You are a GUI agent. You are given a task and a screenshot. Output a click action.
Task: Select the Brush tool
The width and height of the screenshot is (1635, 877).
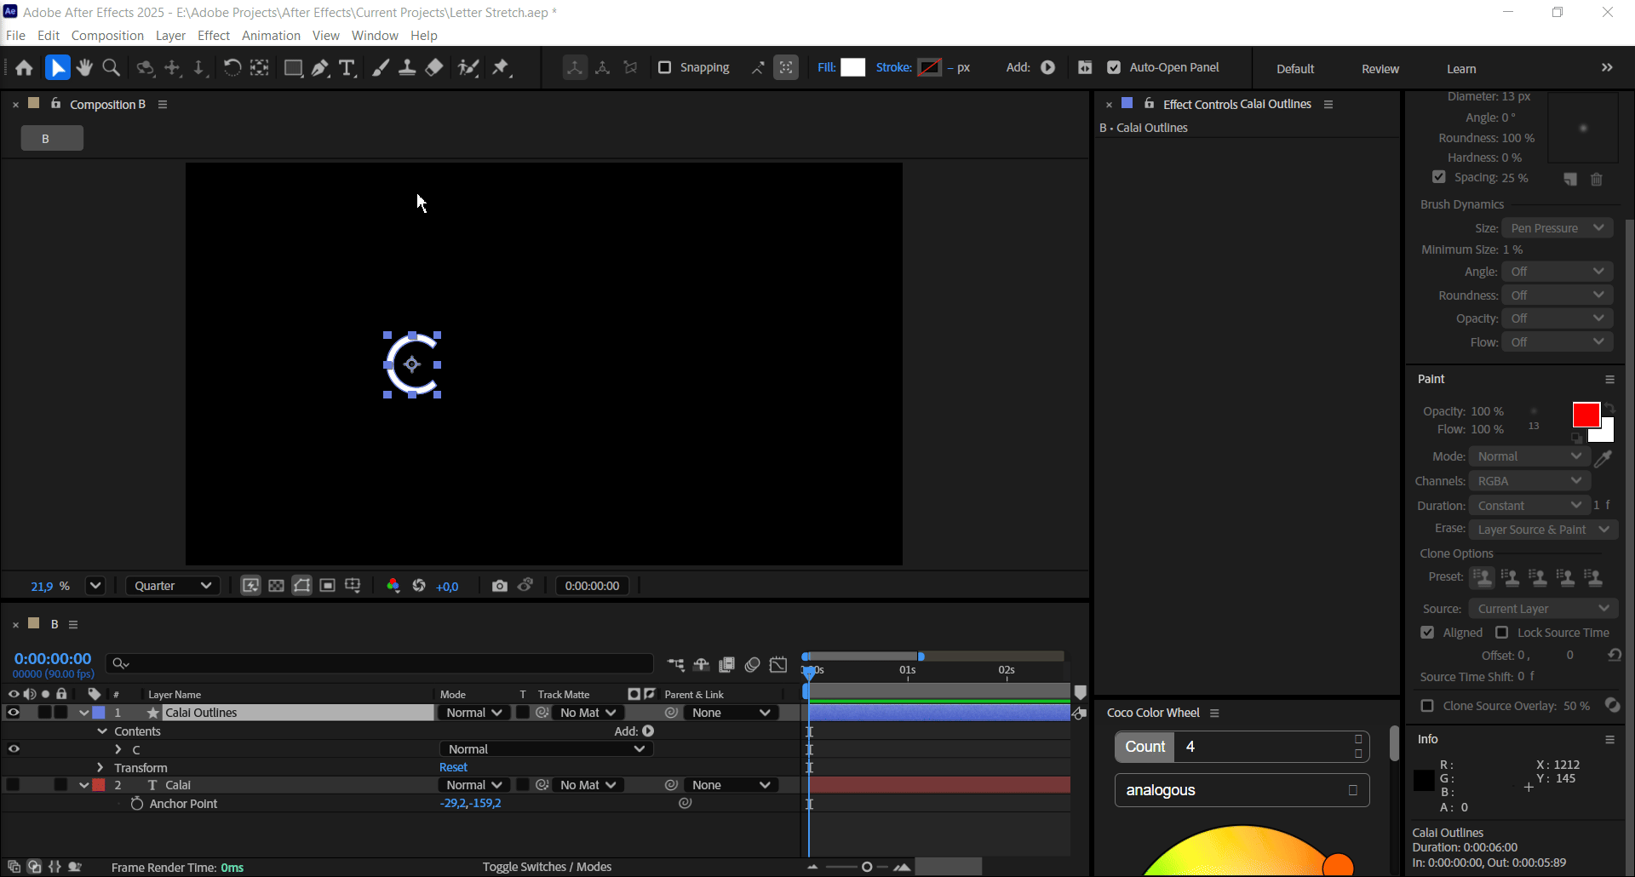click(381, 68)
